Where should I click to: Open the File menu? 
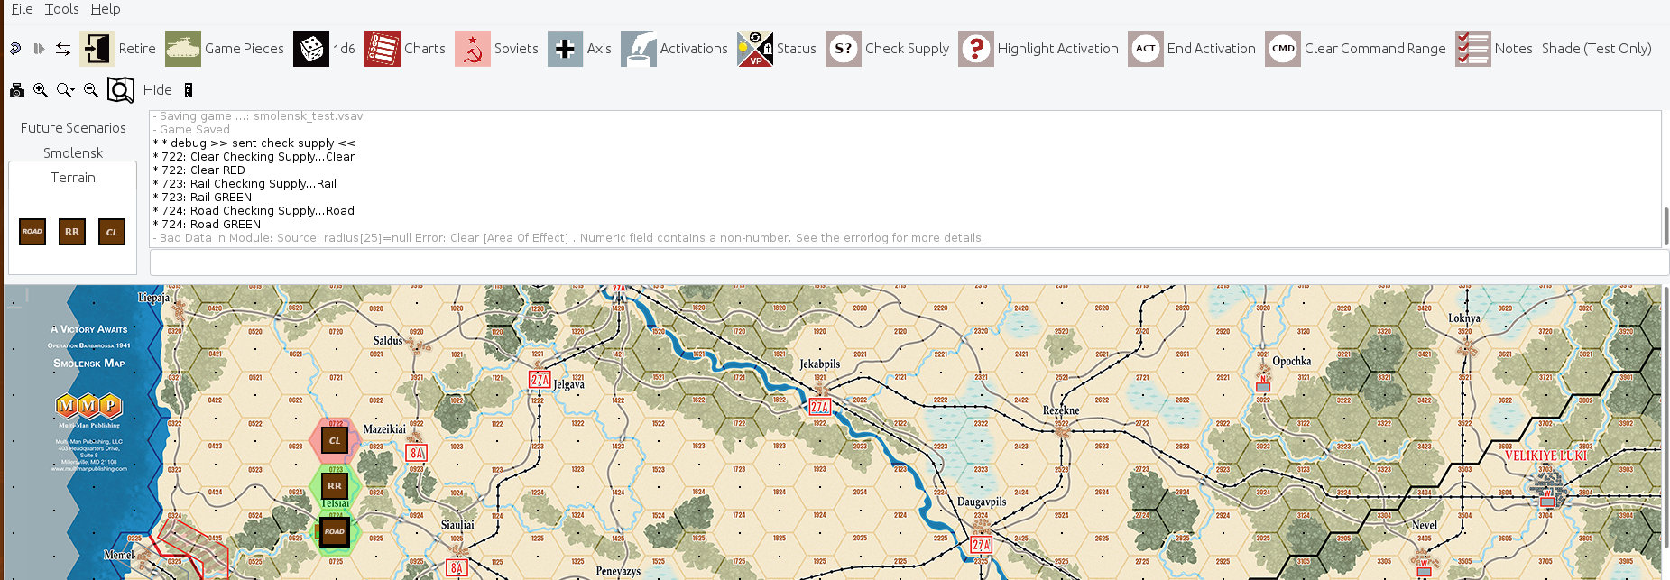[x=22, y=9]
